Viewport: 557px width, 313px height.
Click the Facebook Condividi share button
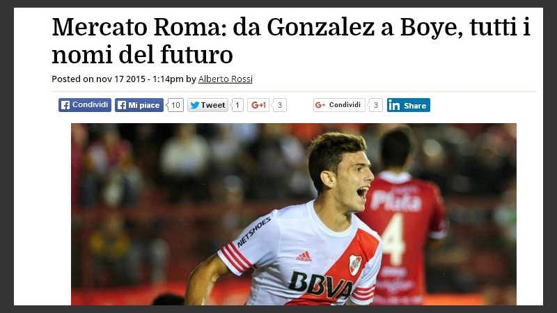[85, 105]
